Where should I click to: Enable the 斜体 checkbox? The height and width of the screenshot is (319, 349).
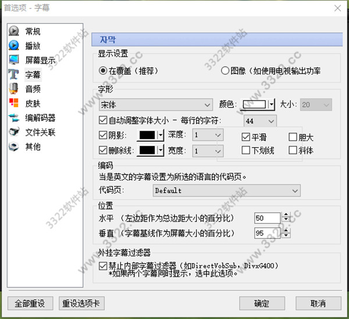point(293,150)
